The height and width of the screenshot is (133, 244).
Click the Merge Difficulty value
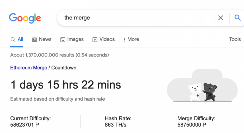[192, 125]
